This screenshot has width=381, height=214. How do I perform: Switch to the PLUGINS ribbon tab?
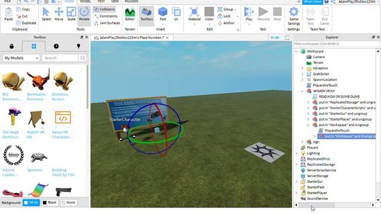click(131, 1)
